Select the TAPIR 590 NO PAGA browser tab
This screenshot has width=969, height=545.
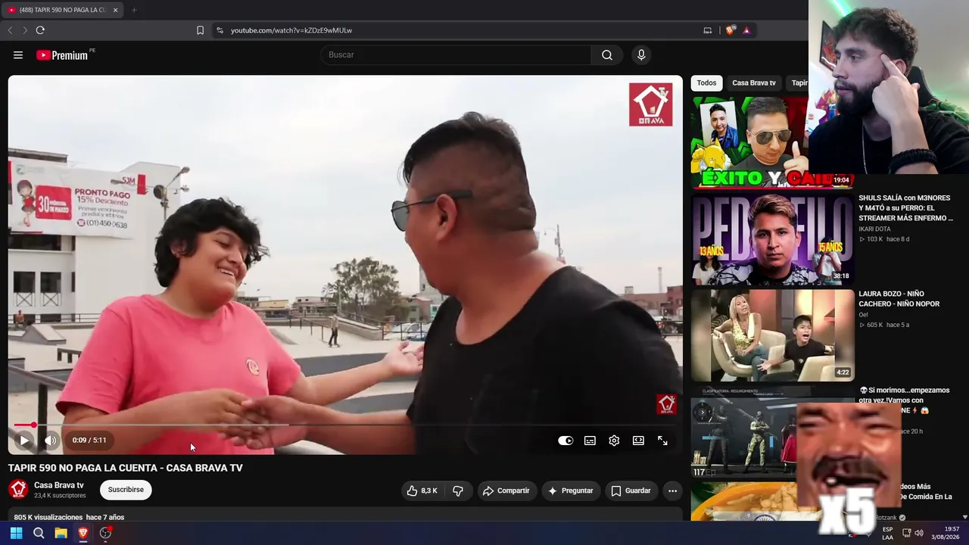click(64, 10)
